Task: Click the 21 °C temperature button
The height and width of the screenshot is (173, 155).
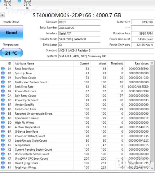Action: click(x=11, y=53)
